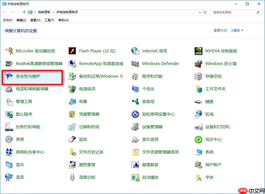Viewport: 265px width, 194px height.
Task: Open the 查看(V) menu
Action: point(35,20)
